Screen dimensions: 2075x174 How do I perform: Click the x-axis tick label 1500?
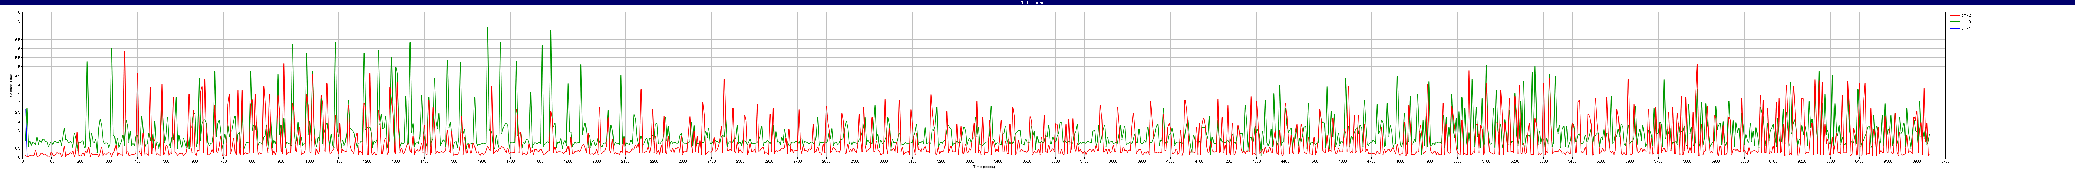point(453,161)
